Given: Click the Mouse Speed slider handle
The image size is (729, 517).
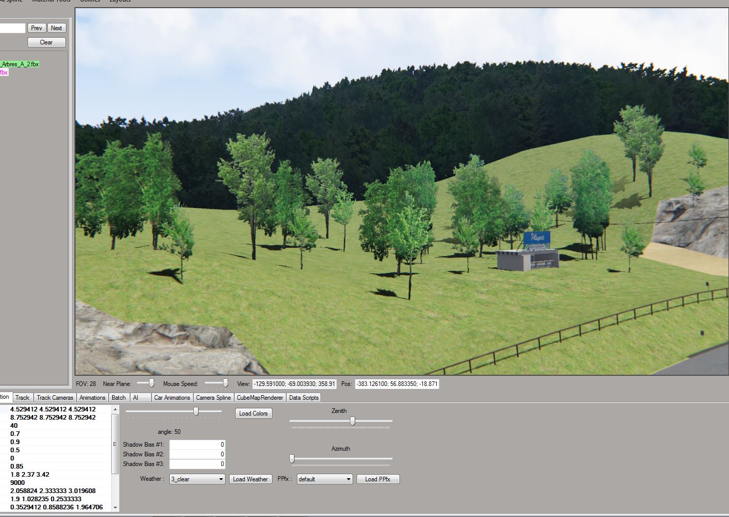Looking at the screenshot, I should 225,383.
